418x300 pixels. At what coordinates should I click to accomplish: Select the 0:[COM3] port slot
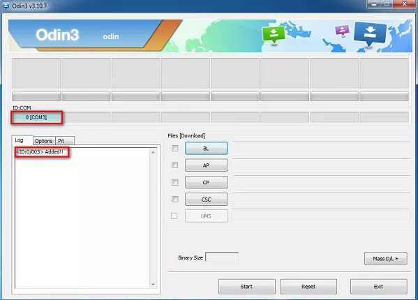tap(36, 117)
